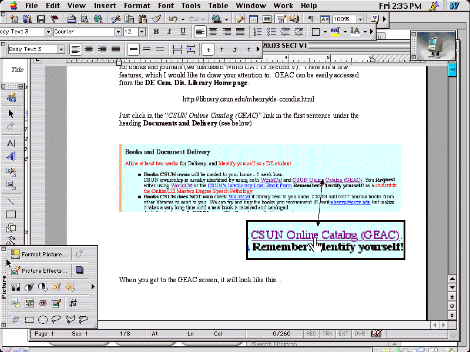Click the Insert Table icon
The image size is (470, 352).
(x=254, y=19)
